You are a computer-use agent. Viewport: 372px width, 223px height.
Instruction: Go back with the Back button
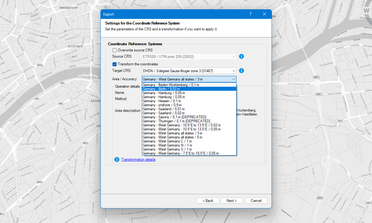tap(208, 201)
